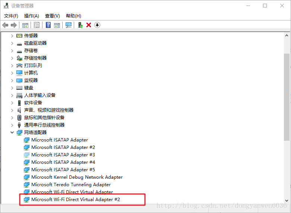
Task: Open the 帮助(H) menu
Action: pyautogui.click(x=73, y=16)
